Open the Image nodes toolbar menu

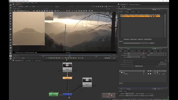pos(11,5)
